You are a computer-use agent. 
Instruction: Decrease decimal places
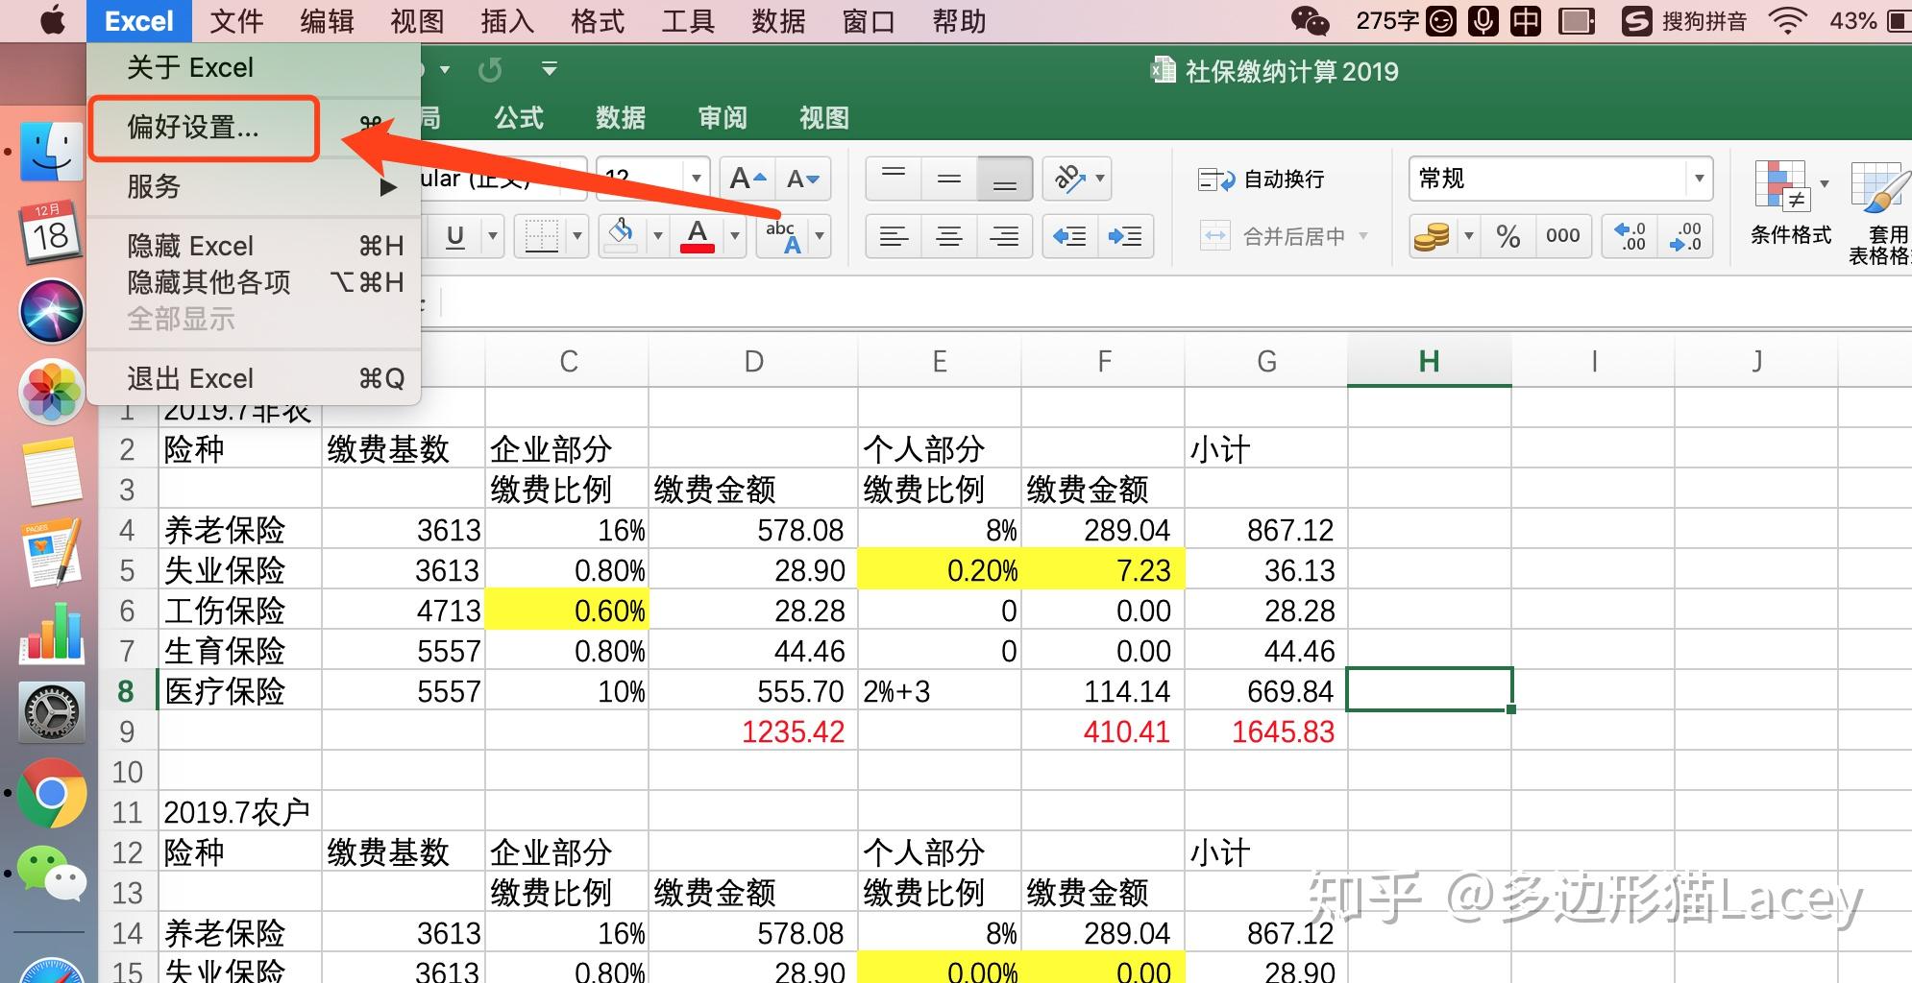pyautogui.click(x=1686, y=236)
